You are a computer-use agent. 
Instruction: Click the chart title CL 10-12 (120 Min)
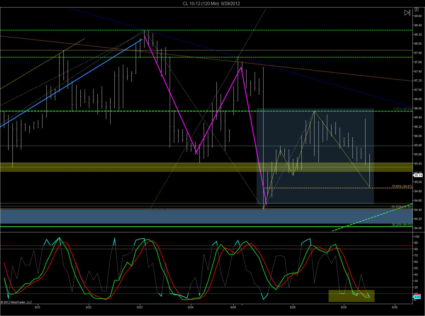[x=201, y=3]
